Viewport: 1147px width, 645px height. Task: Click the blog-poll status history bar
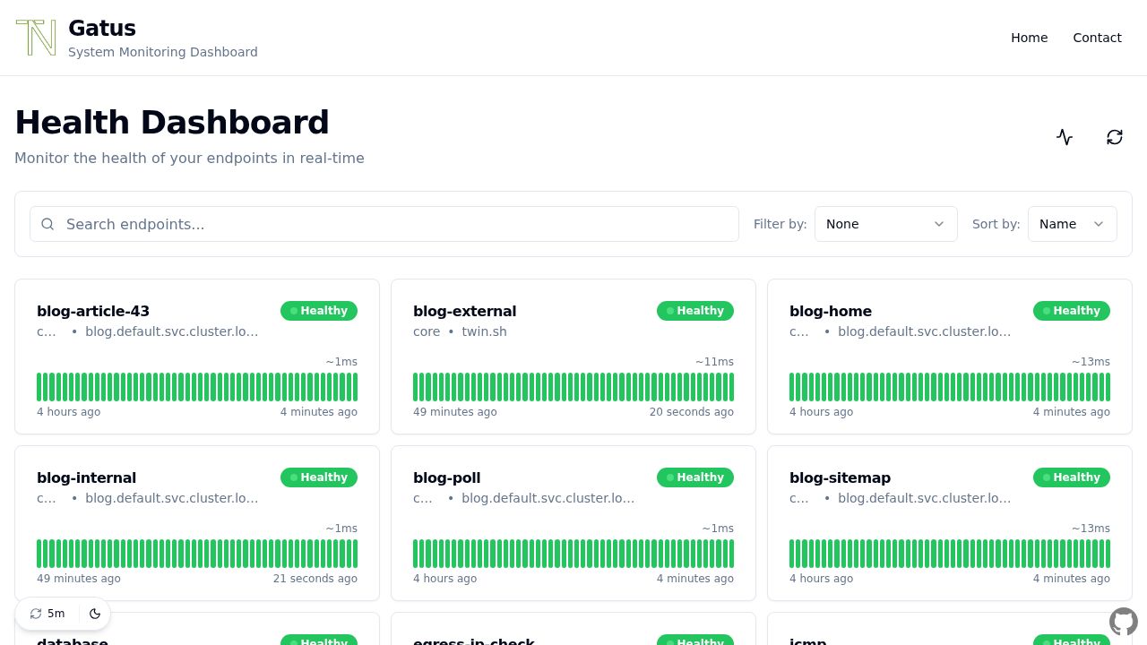coord(573,554)
